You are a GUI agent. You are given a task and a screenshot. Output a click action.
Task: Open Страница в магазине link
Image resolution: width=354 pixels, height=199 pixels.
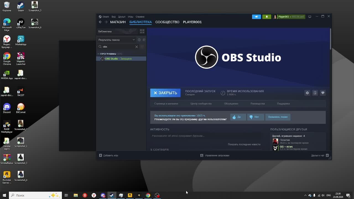[166, 104]
